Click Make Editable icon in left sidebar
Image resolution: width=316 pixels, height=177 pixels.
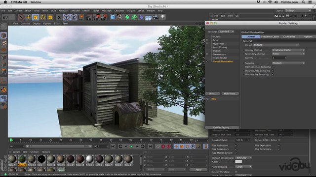point(3,26)
